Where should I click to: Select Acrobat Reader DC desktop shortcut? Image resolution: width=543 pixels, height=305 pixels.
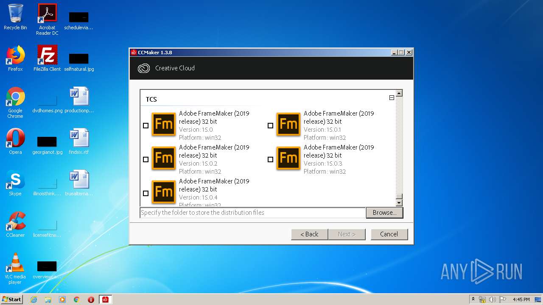[x=47, y=19]
